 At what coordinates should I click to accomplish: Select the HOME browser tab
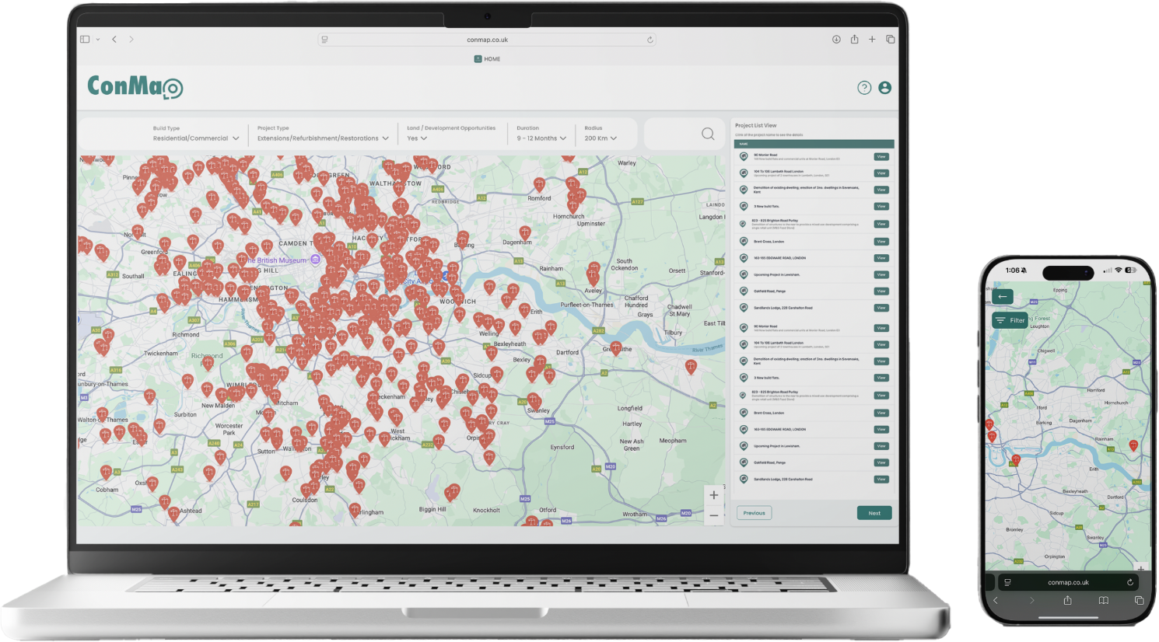(488, 59)
